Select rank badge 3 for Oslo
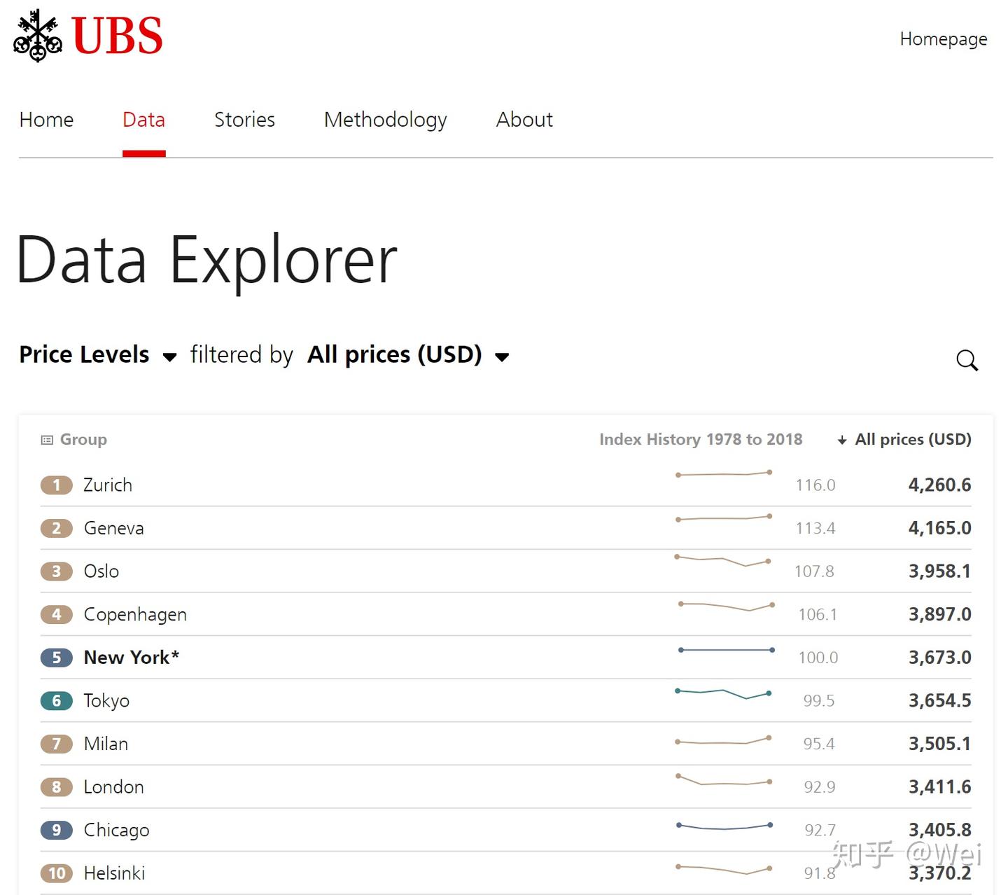The width and height of the screenshot is (1008, 895). (x=57, y=571)
